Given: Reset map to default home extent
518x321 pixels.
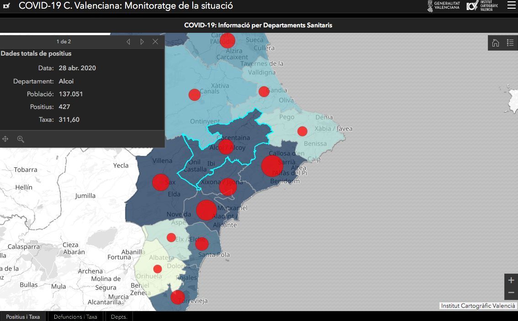Looking at the screenshot, I should coord(496,43).
